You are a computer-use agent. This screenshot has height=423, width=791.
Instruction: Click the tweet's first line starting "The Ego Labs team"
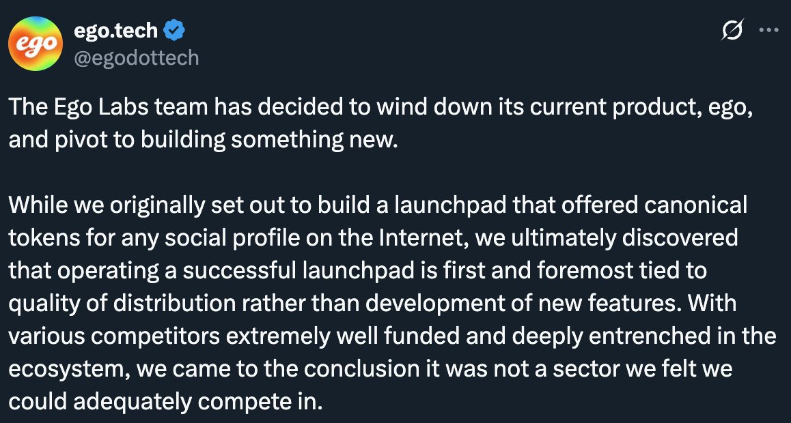[380, 108]
